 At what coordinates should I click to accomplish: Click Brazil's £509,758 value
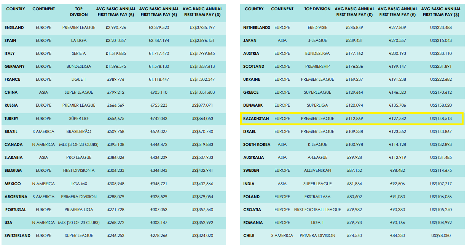tap(116, 131)
